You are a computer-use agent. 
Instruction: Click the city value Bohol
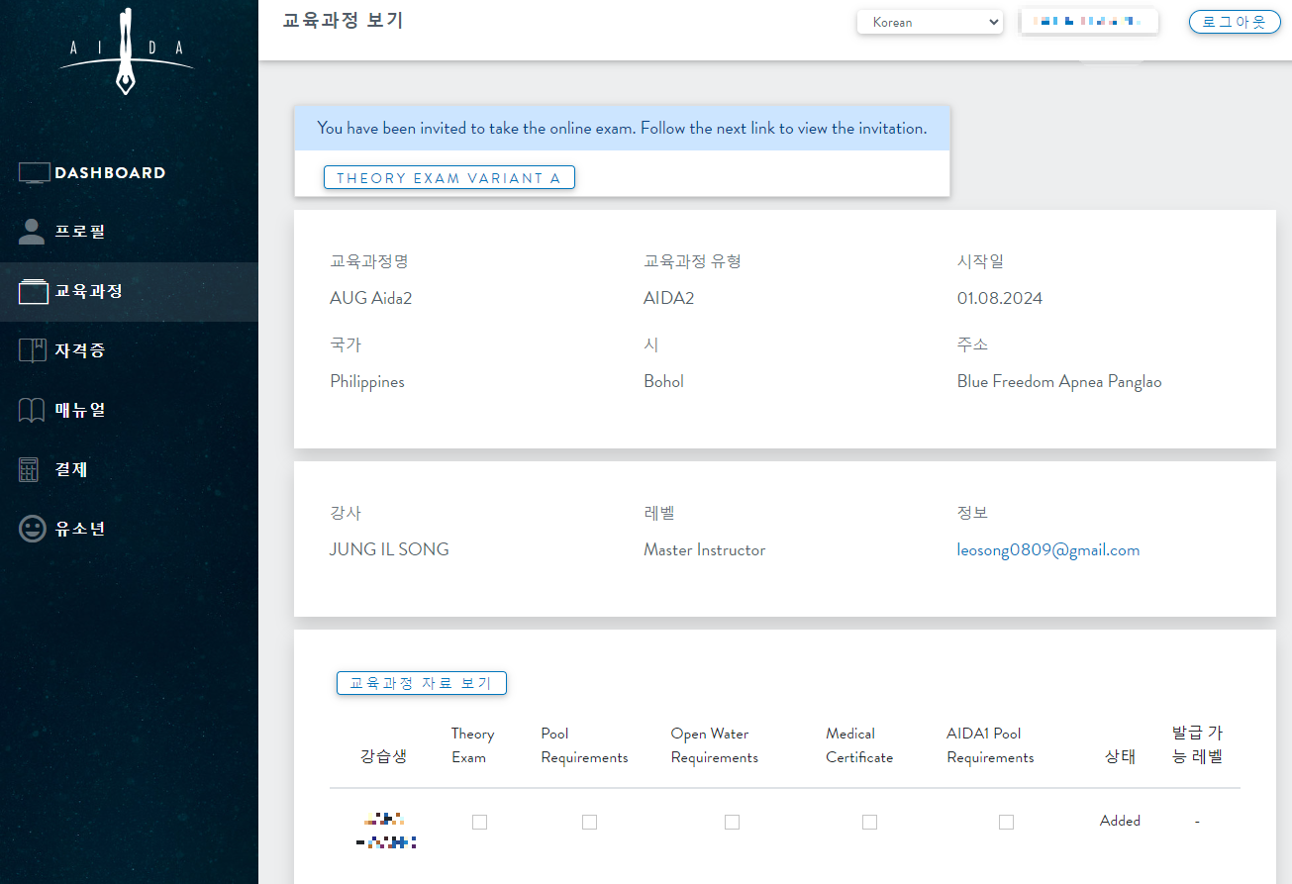coord(663,381)
